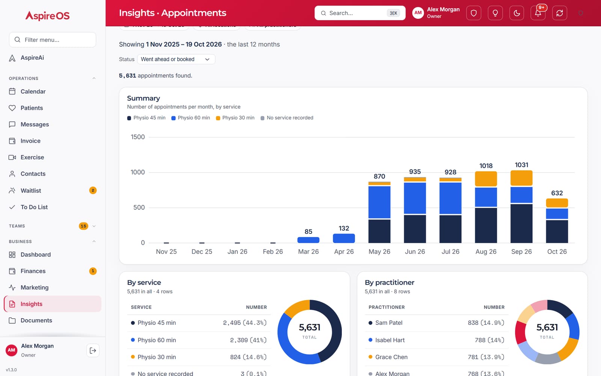This screenshot has height=376, width=601.
Task: Select Invoice in the sidebar
Action: click(x=53, y=141)
